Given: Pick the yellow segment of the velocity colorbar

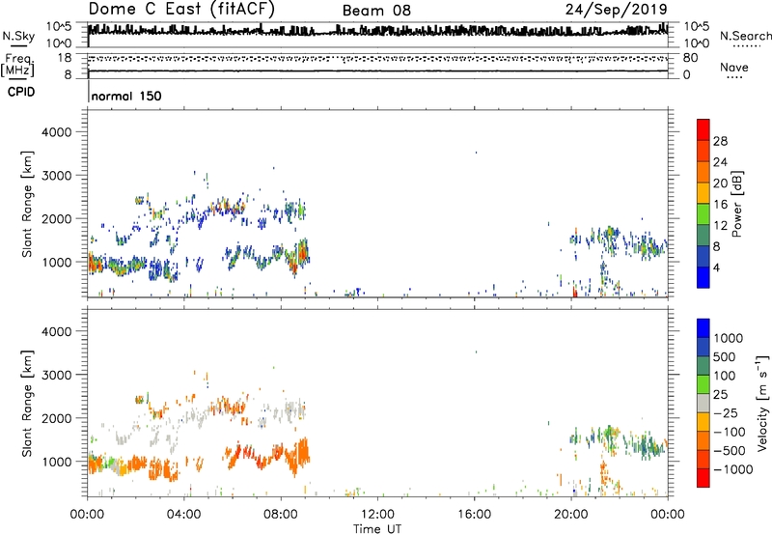Looking at the screenshot, I should coord(703,422).
